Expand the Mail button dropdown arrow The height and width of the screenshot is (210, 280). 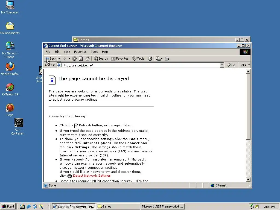tap(162, 59)
